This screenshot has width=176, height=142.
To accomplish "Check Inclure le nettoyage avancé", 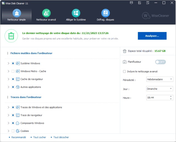I will point(125,72).
